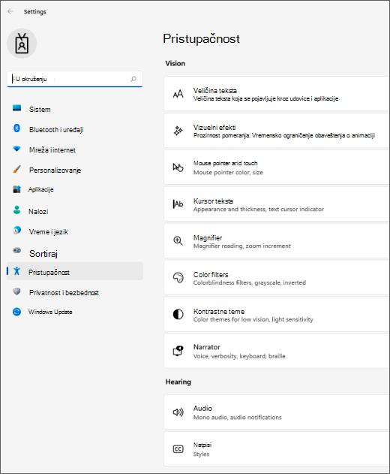Go to Bluetooth i uređaji
The height and width of the screenshot is (474, 390).
point(75,129)
